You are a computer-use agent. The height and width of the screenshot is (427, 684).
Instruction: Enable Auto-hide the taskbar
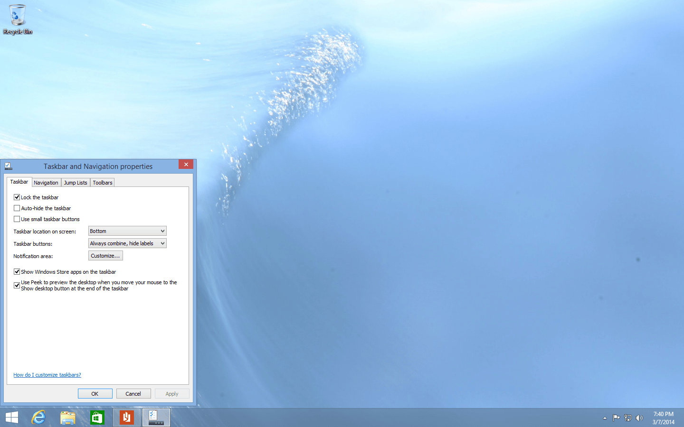click(x=17, y=208)
